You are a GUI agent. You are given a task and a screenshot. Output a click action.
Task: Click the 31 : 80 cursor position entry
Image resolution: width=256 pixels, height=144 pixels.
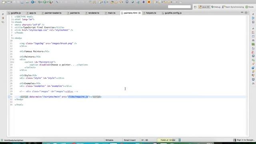145,140
